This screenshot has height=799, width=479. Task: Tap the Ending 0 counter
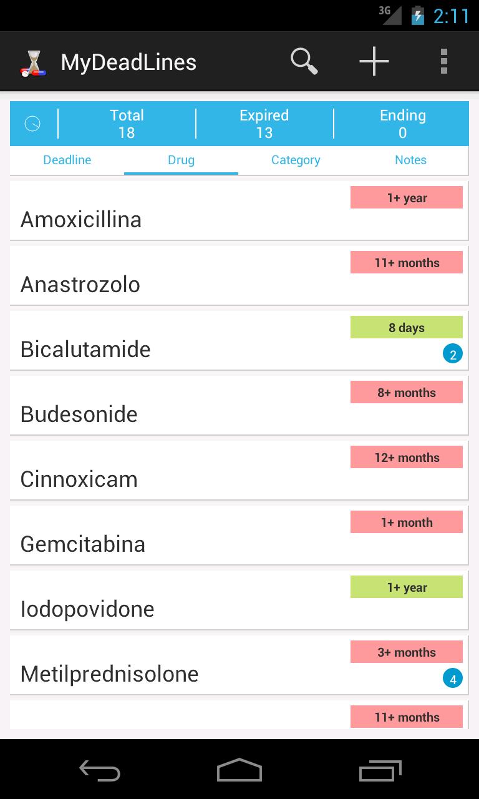point(402,124)
